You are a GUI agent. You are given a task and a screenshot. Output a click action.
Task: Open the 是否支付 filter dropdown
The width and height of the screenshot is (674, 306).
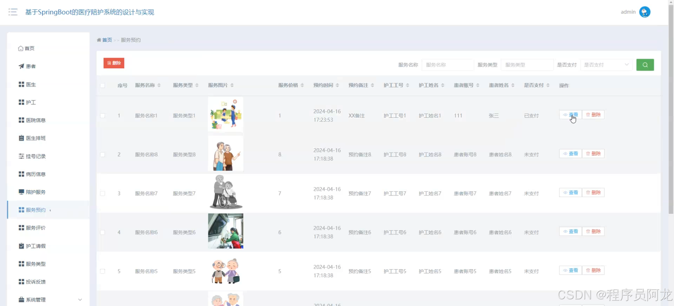606,65
